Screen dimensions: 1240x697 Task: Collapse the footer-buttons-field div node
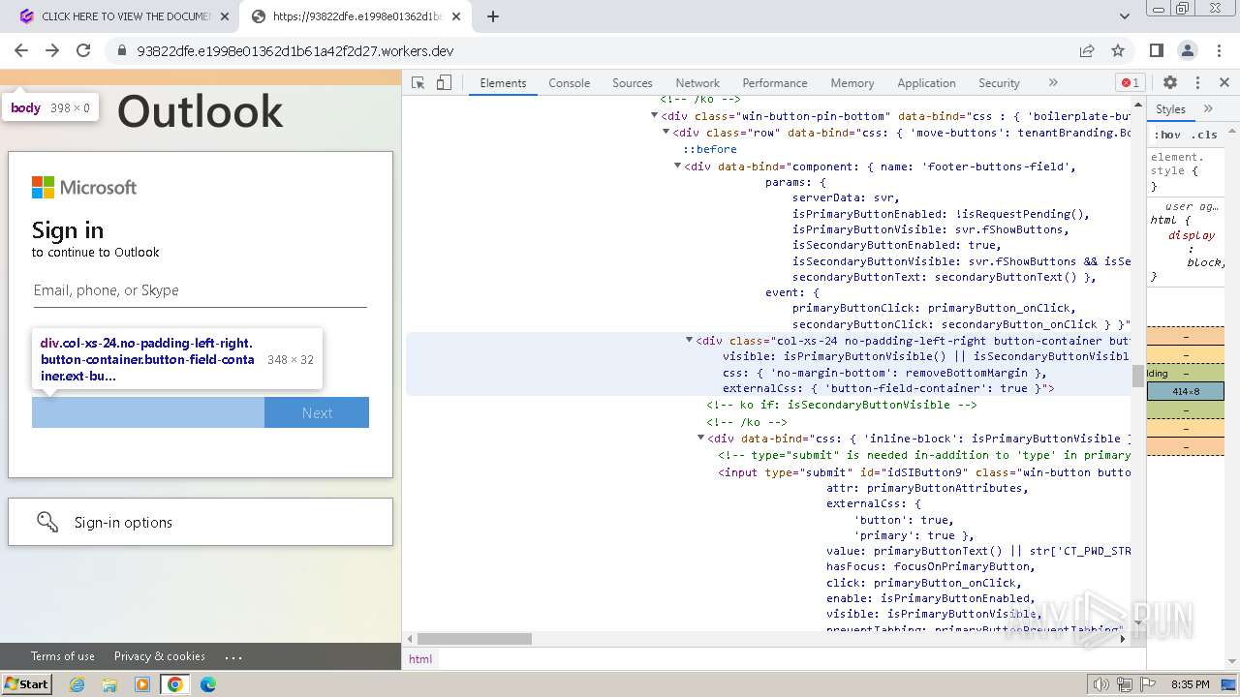tap(678, 166)
